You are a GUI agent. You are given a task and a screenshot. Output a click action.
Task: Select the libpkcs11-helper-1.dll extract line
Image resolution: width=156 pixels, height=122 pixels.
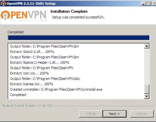40,62
